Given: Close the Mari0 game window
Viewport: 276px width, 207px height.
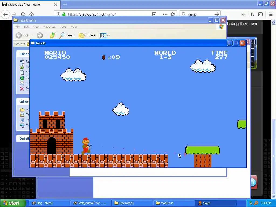Looking at the screenshot, I should click(242, 43).
